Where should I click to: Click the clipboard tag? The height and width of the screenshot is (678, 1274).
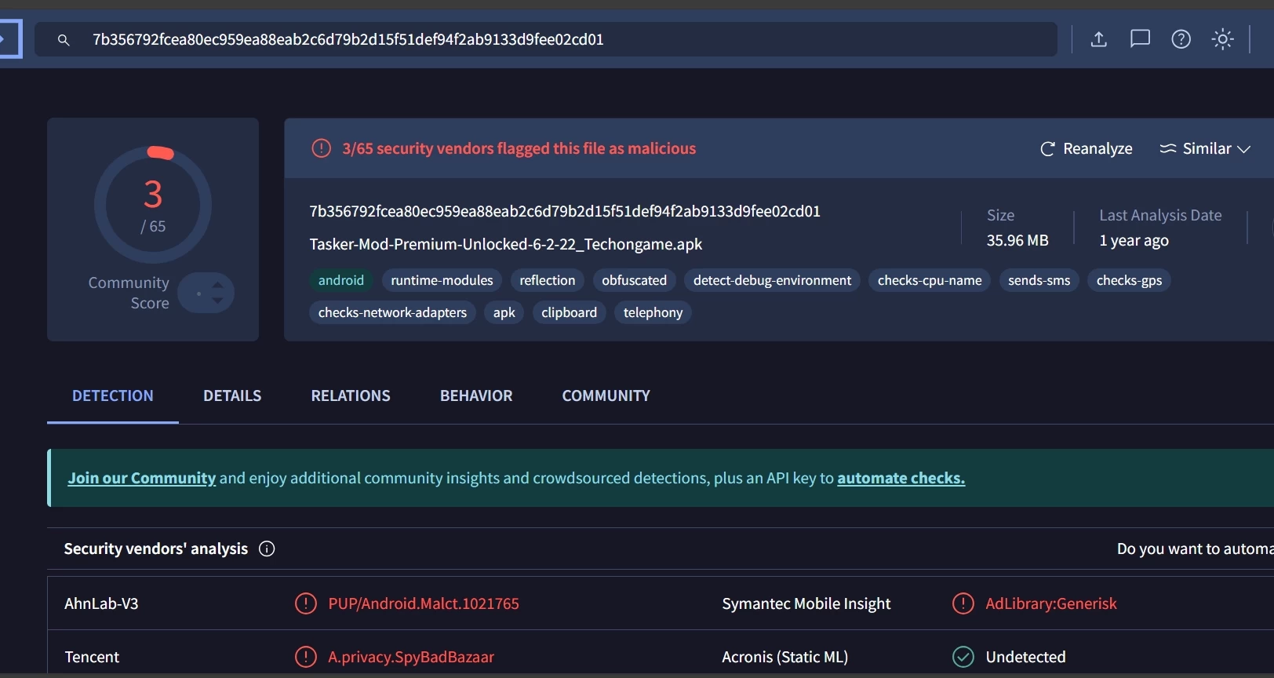pos(570,312)
